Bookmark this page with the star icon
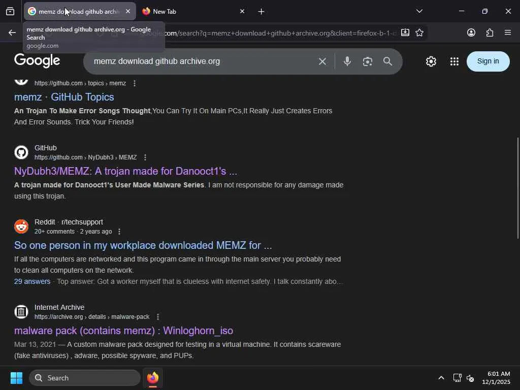This screenshot has height=390, width=520. click(419, 32)
